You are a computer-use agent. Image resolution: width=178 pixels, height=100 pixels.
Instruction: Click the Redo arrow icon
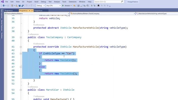(31, 6)
